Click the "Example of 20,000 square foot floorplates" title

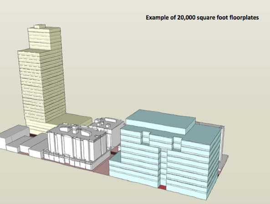pyautogui.click(x=202, y=18)
